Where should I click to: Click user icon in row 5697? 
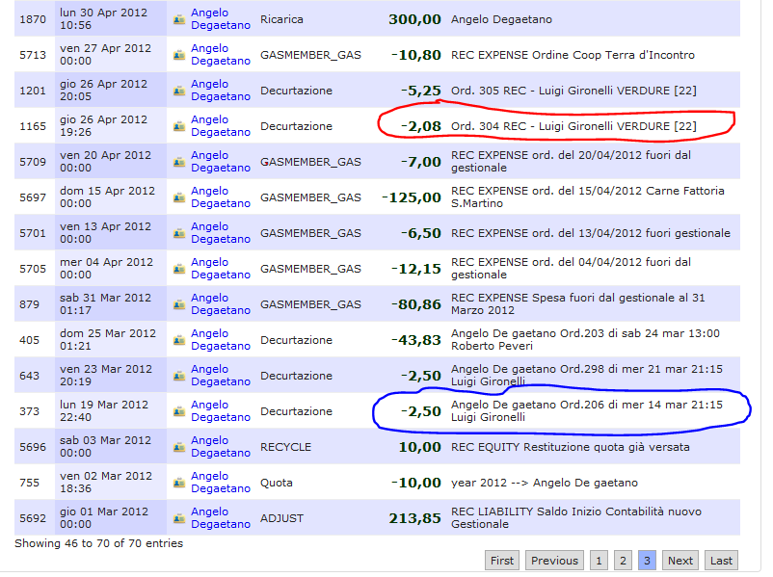click(178, 197)
